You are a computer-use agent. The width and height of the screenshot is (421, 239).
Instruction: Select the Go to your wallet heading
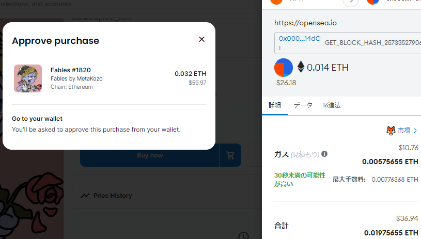[x=37, y=119]
